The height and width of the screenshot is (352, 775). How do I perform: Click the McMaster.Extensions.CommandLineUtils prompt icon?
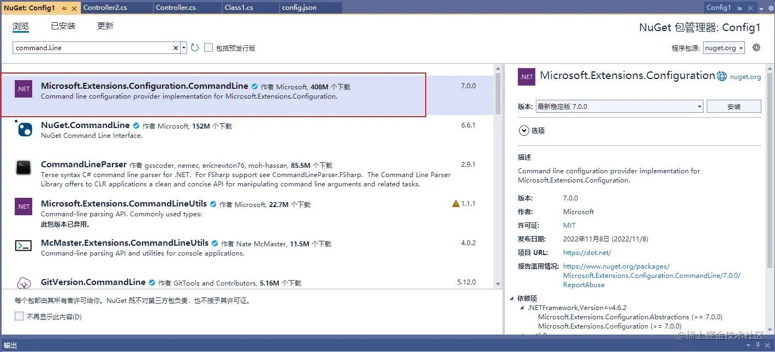click(23, 246)
